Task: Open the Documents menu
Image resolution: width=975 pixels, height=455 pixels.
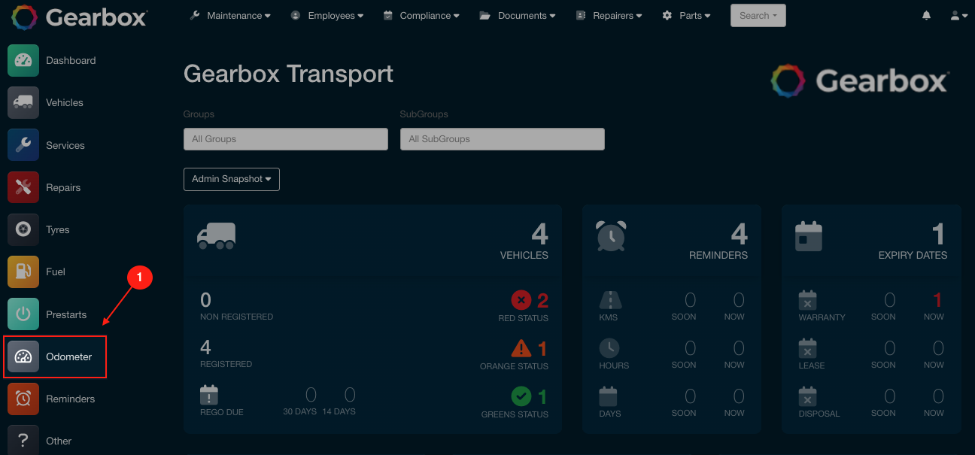Action: click(x=518, y=16)
